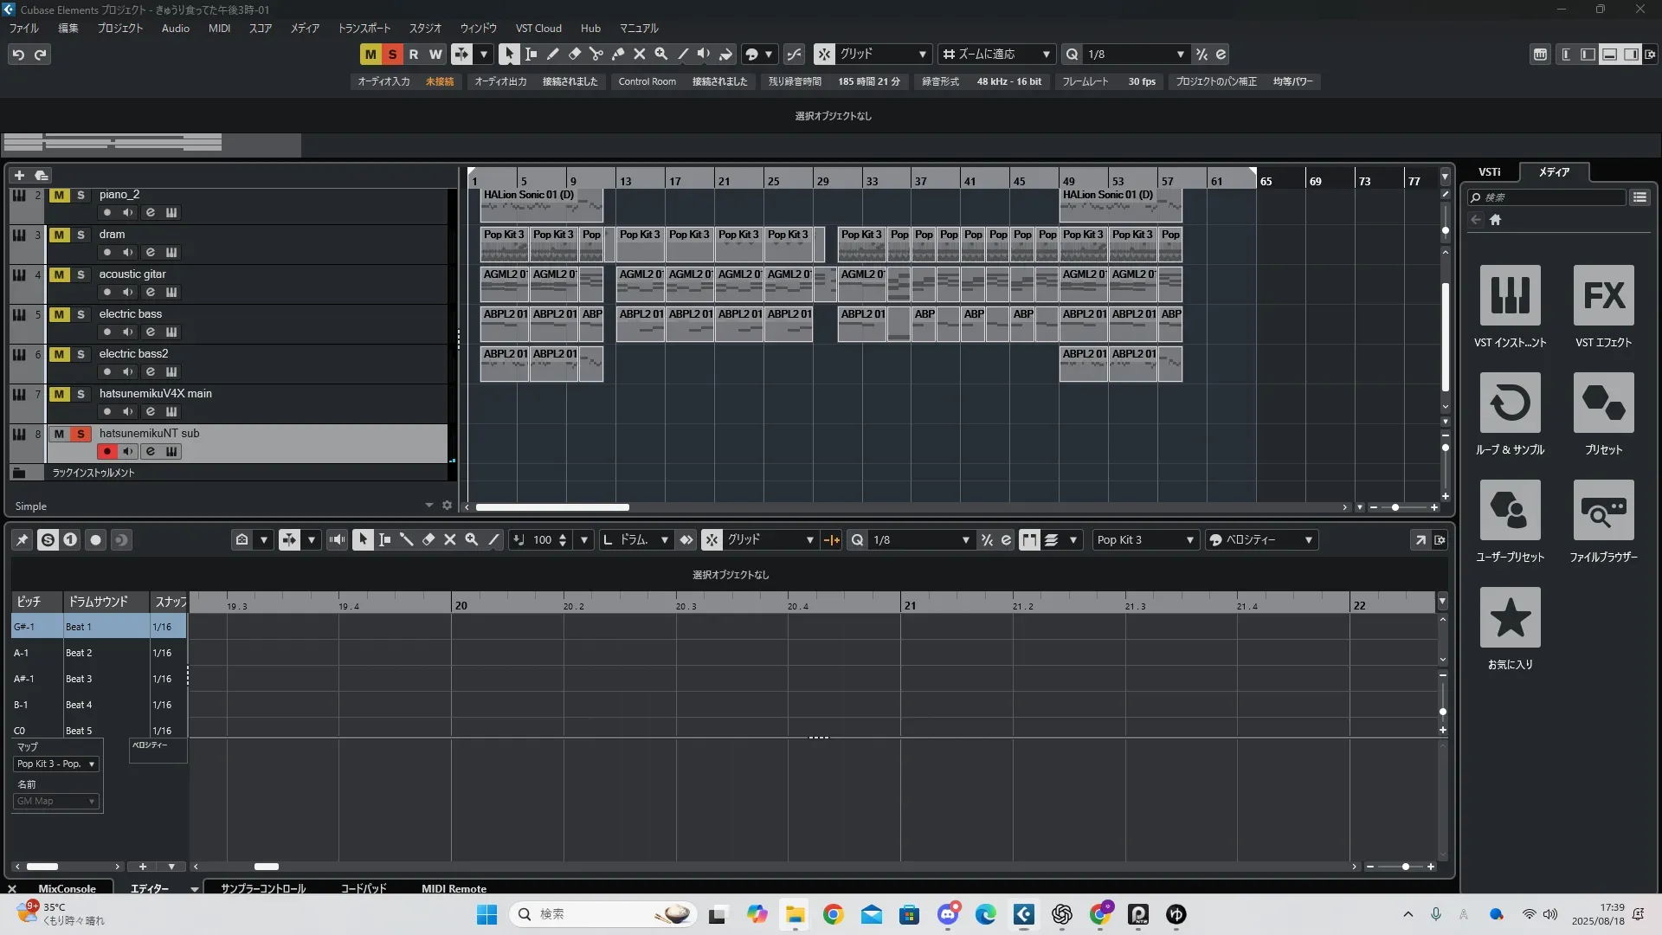This screenshot has height=935, width=1662.
Task: Select the Glue tool
Action: point(618,55)
